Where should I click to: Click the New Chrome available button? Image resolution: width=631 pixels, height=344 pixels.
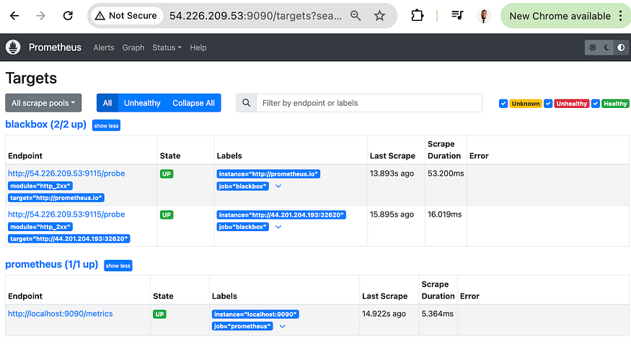point(560,16)
